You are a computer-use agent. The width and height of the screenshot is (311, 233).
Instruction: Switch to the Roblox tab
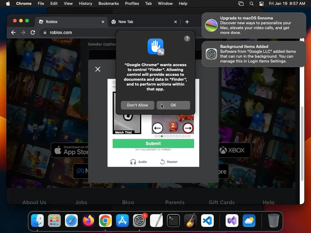[x=71, y=22]
